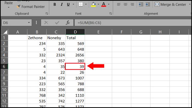Apply the yellow Fill Color bucket

point(94,4)
